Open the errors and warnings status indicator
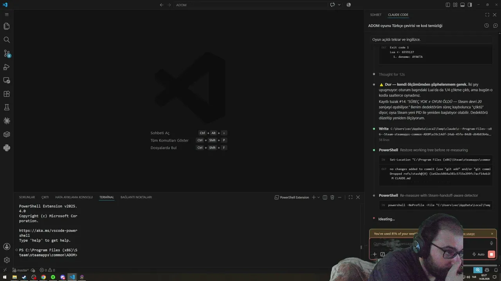501x281 pixels. [47, 270]
